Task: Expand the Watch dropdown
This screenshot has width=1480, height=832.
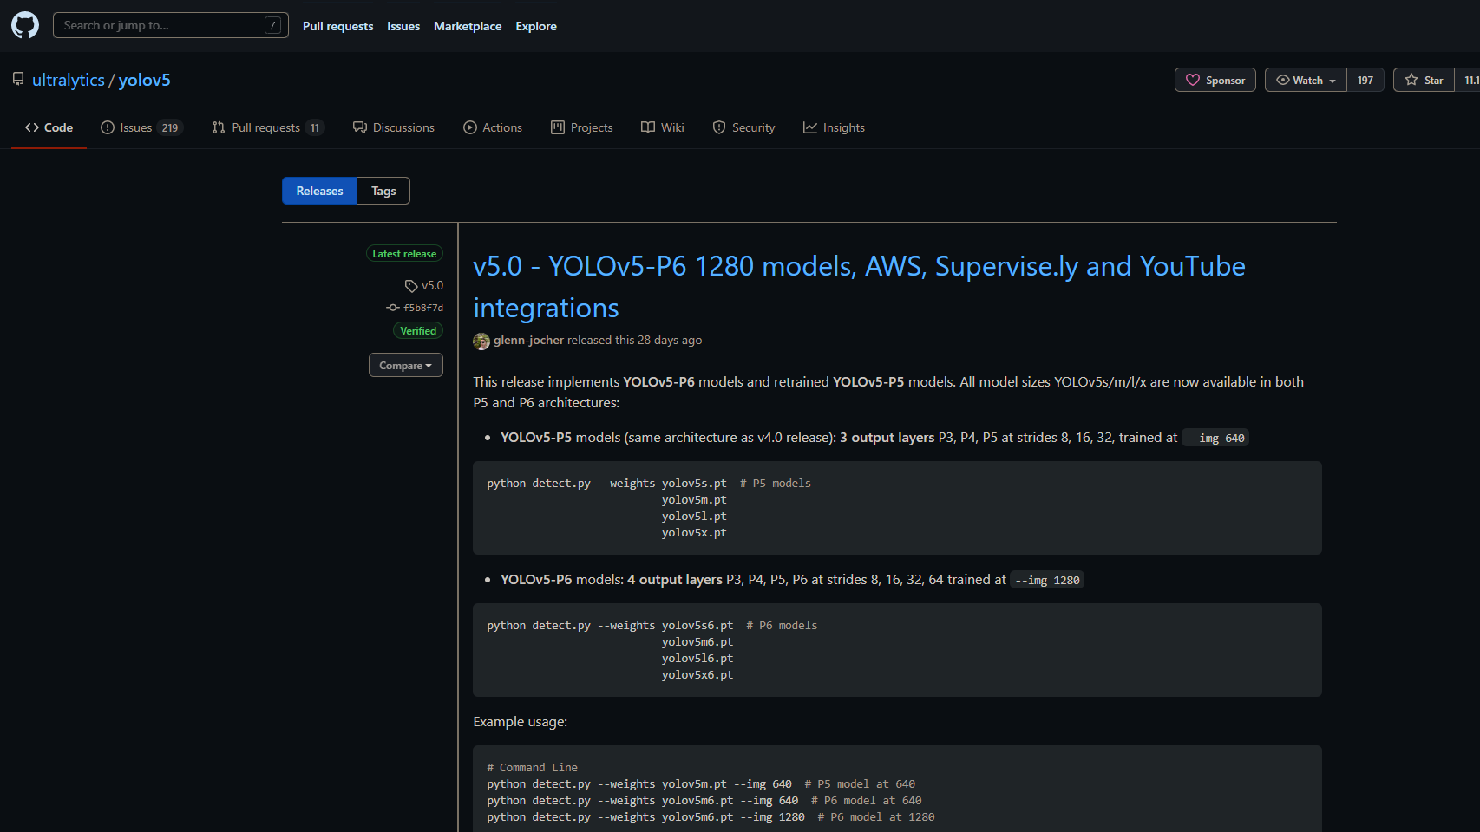Action: (x=1306, y=80)
